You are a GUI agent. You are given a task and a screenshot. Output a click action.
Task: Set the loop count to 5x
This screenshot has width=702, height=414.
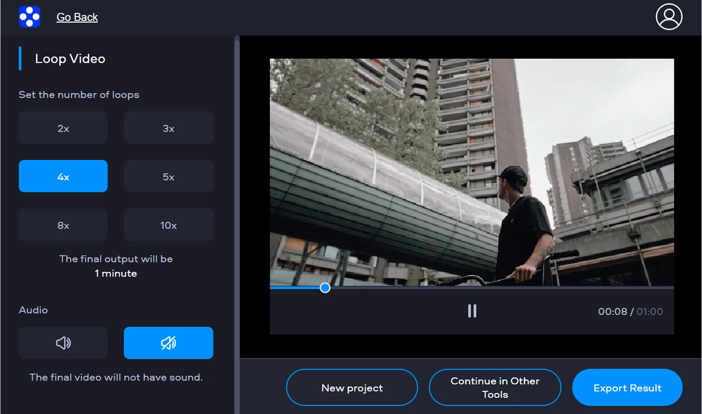click(168, 176)
